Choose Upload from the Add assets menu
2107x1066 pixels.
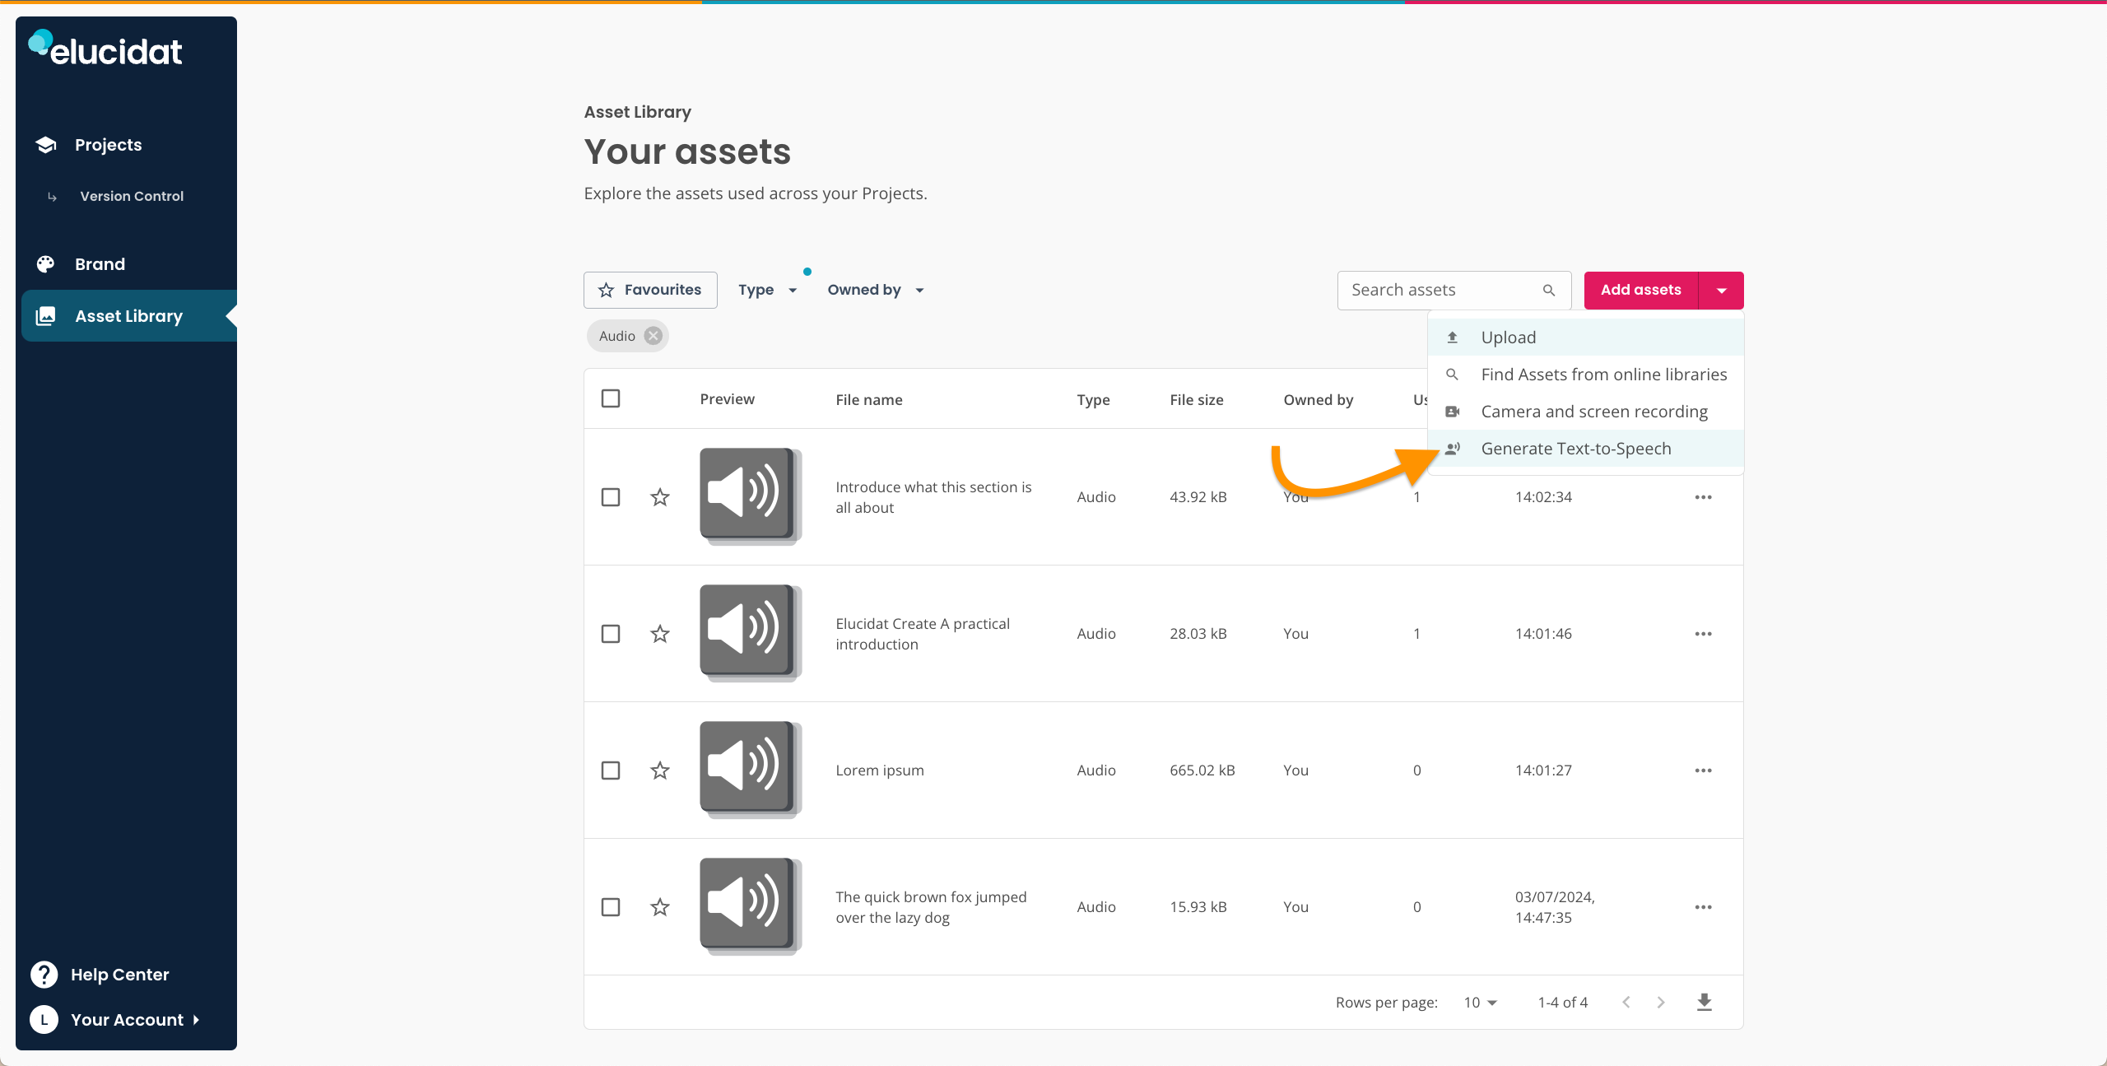(x=1508, y=337)
